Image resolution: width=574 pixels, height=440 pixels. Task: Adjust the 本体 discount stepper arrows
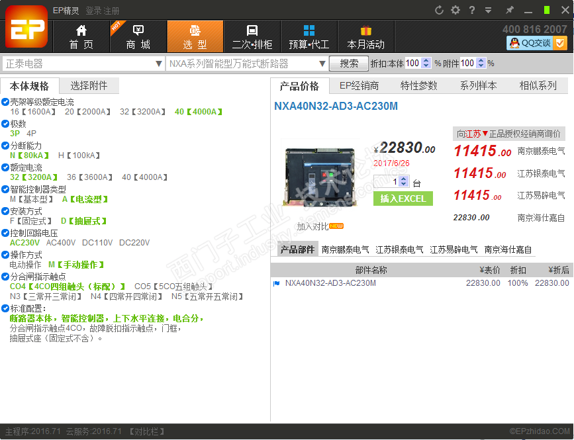tap(426, 64)
